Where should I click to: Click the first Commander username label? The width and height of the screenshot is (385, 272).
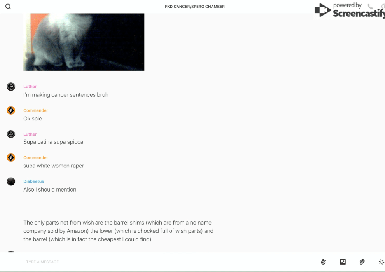pyautogui.click(x=36, y=110)
